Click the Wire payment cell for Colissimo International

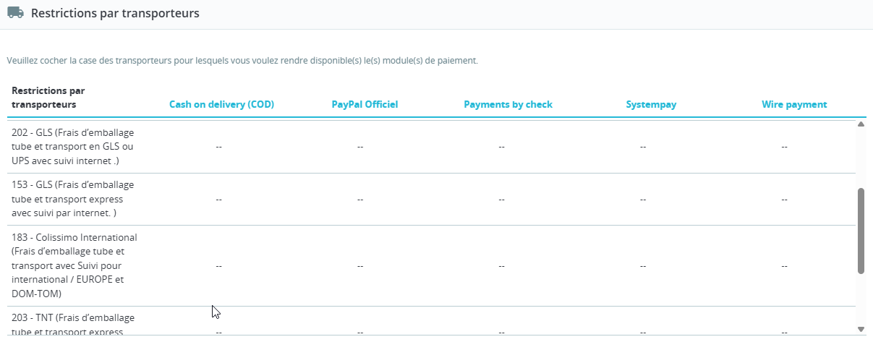tap(784, 265)
